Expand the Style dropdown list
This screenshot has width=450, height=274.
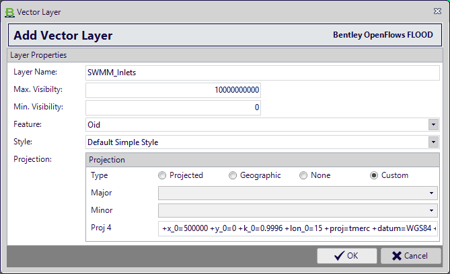(433, 142)
